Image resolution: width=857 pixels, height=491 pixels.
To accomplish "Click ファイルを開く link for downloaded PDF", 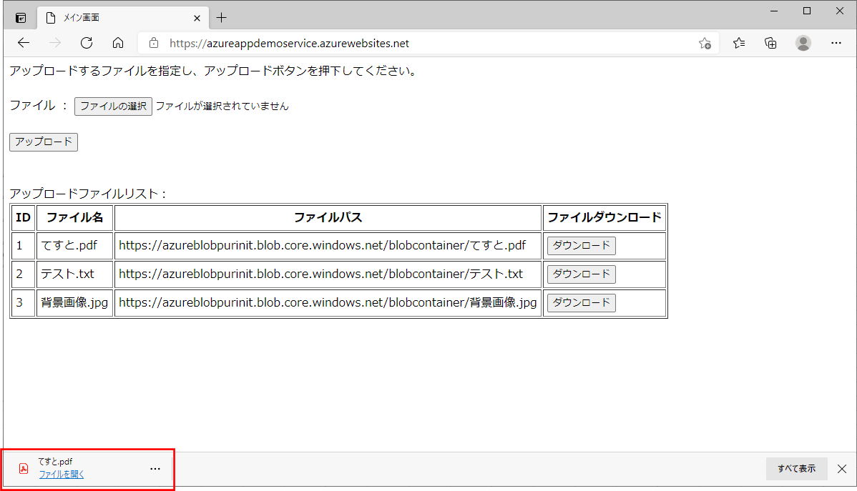I will coord(61,475).
